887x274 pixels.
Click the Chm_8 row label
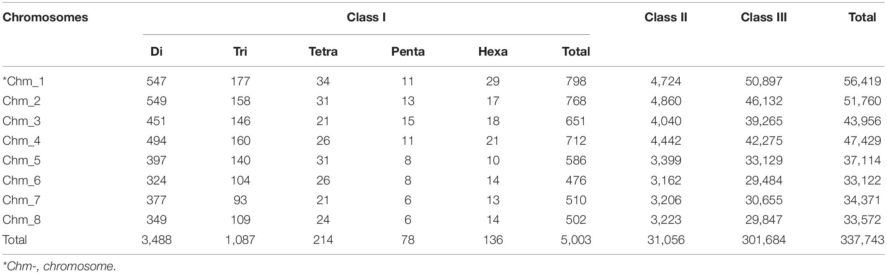tap(21, 220)
